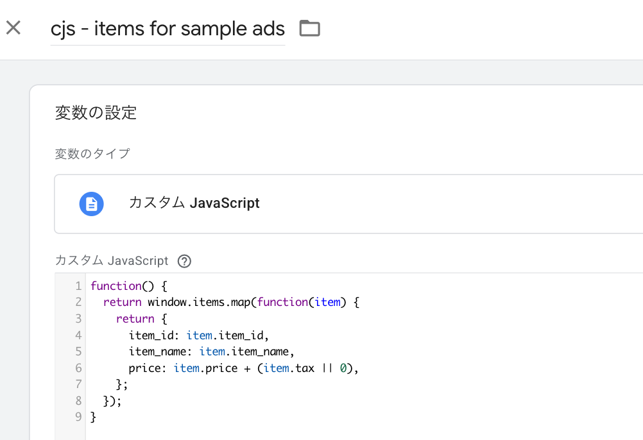643x440 pixels.
Task: Click line number 9 in the gutter
Action: (x=78, y=417)
